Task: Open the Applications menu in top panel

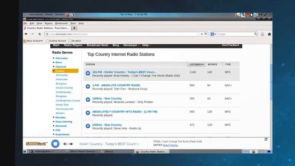Action: click(x=36, y=14)
